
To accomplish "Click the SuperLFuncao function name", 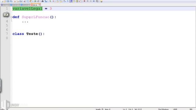I will point(36,17).
